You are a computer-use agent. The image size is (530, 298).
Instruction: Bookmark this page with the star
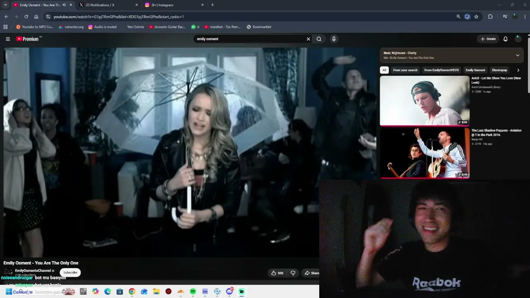tap(476, 17)
